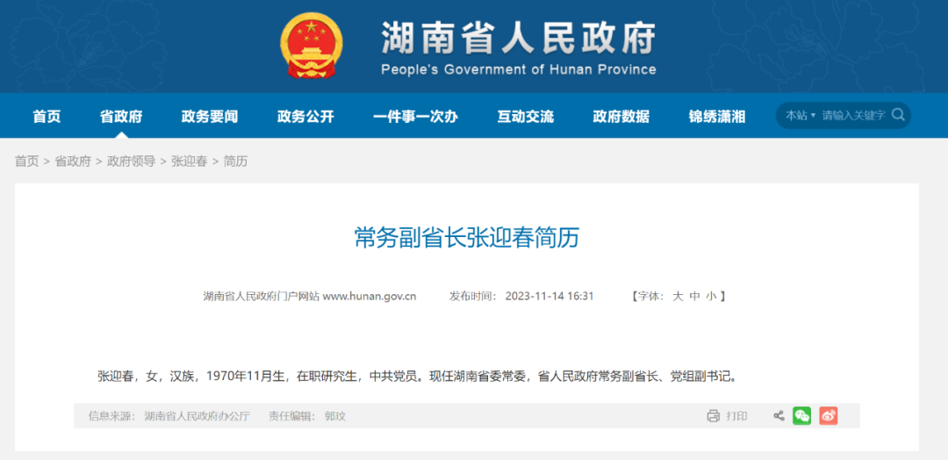Open the 政府数据 navigation menu
The width and height of the screenshot is (948, 460).
[621, 116]
